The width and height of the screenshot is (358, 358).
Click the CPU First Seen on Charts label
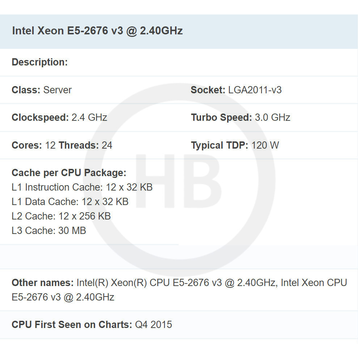coord(72,325)
